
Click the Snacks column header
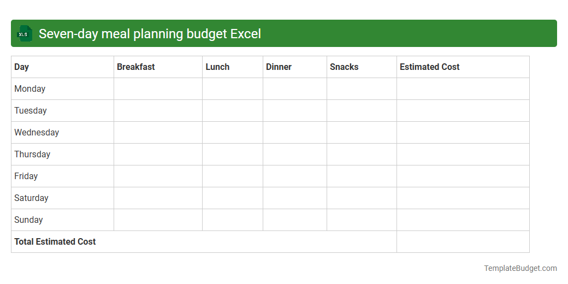(x=362, y=67)
